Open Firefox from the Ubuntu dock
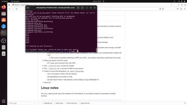 coord(4,7)
